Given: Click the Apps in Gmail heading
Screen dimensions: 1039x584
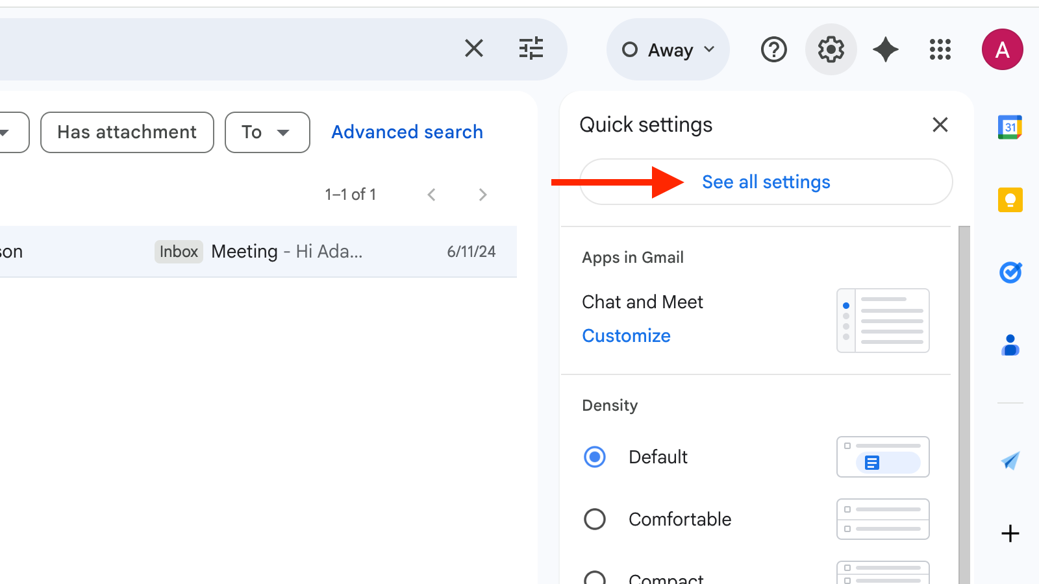Looking at the screenshot, I should (632, 258).
